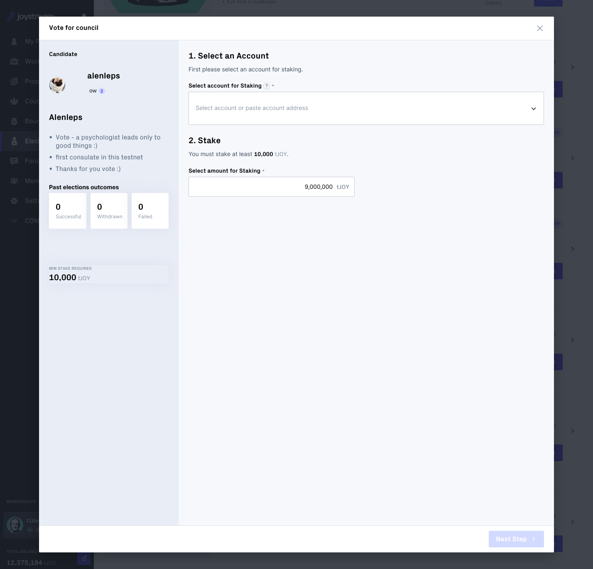Open the Members sidebar icon
This screenshot has height=569, width=593.
(x=14, y=181)
